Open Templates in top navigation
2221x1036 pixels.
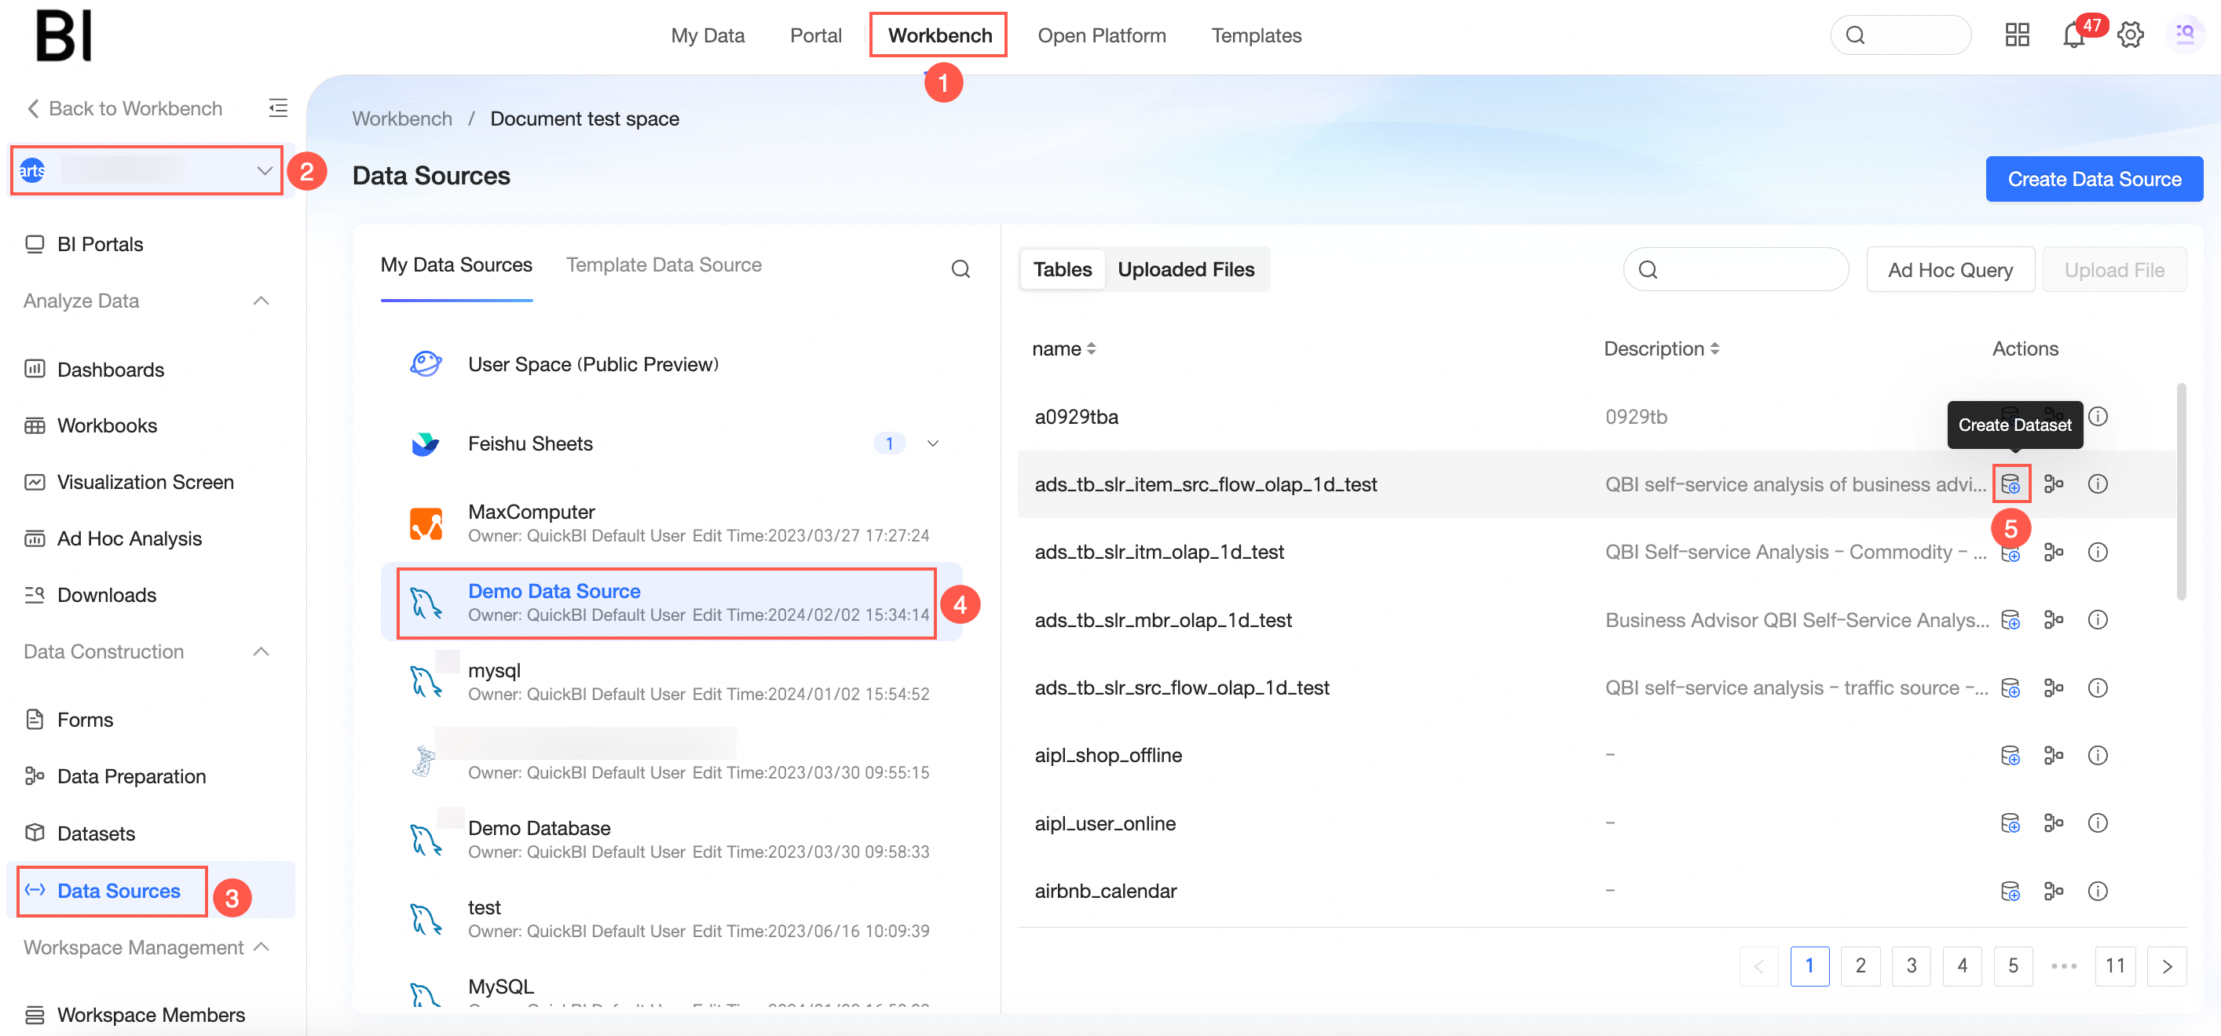(x=1255, y=35)
